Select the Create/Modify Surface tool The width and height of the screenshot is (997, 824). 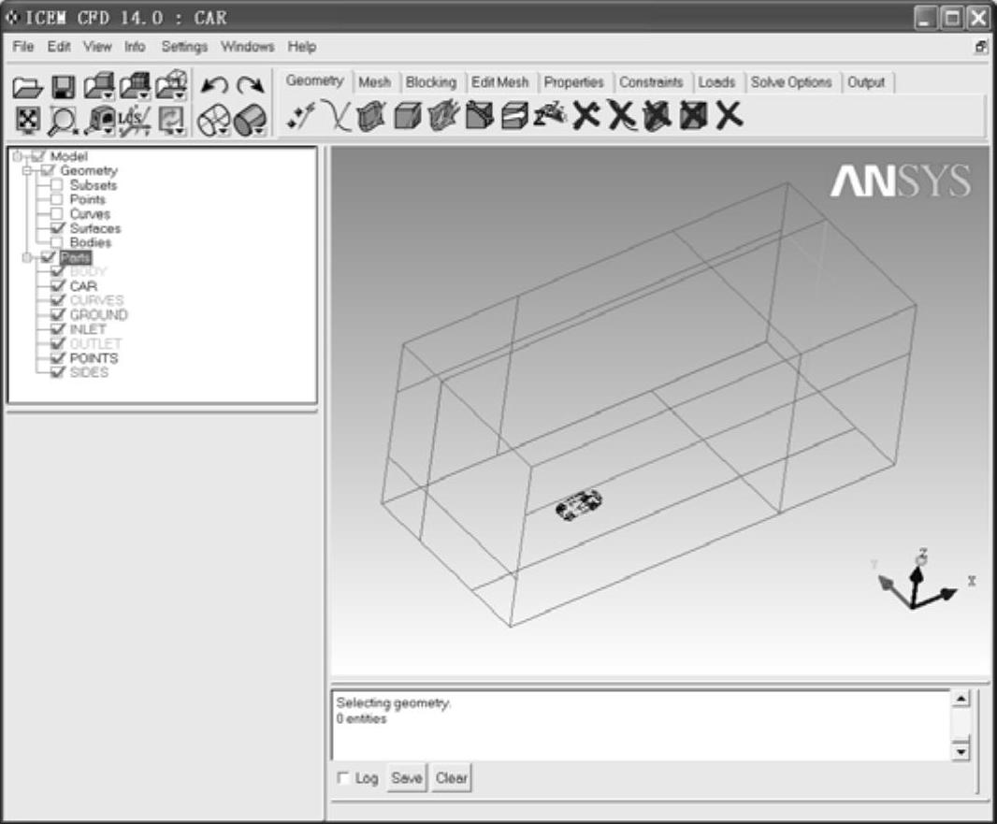coord(372,117)
